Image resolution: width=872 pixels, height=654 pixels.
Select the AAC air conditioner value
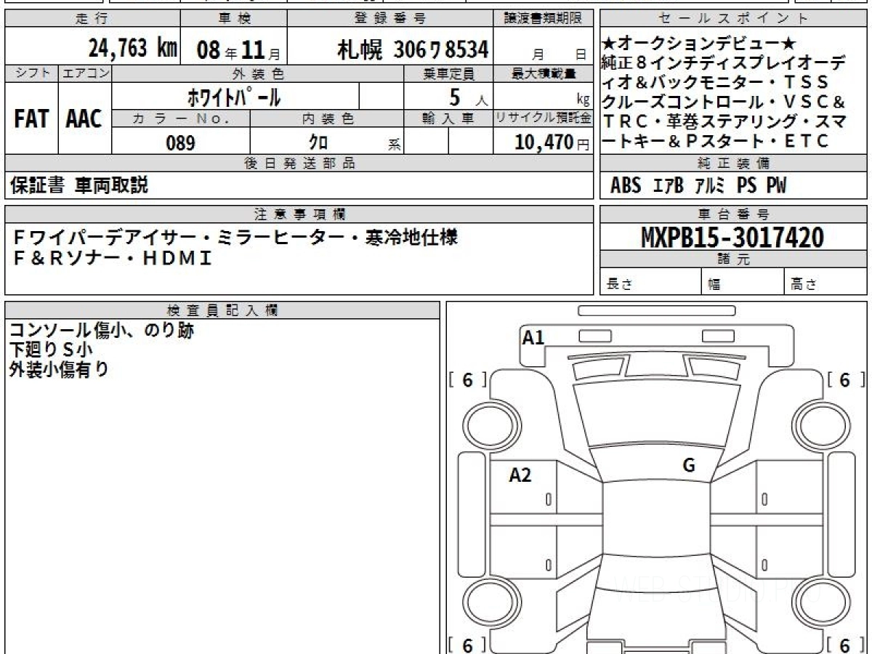click(85, 119)
